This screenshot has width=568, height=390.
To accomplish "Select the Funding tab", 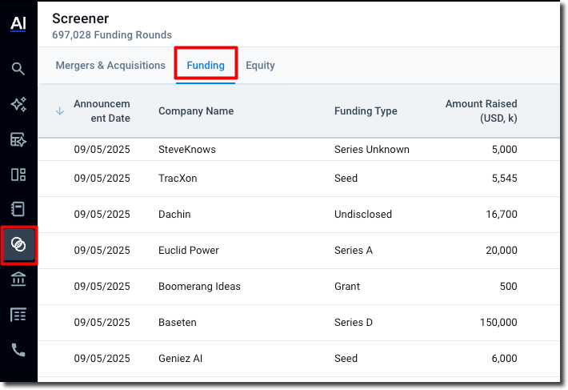I will point(206,66).
